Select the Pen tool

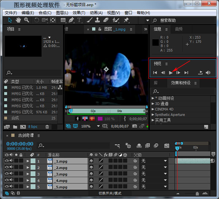(x=71, y=20)
